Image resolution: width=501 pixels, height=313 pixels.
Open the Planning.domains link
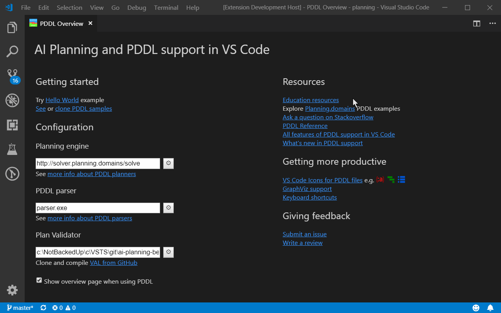click(x=330, y=108)
